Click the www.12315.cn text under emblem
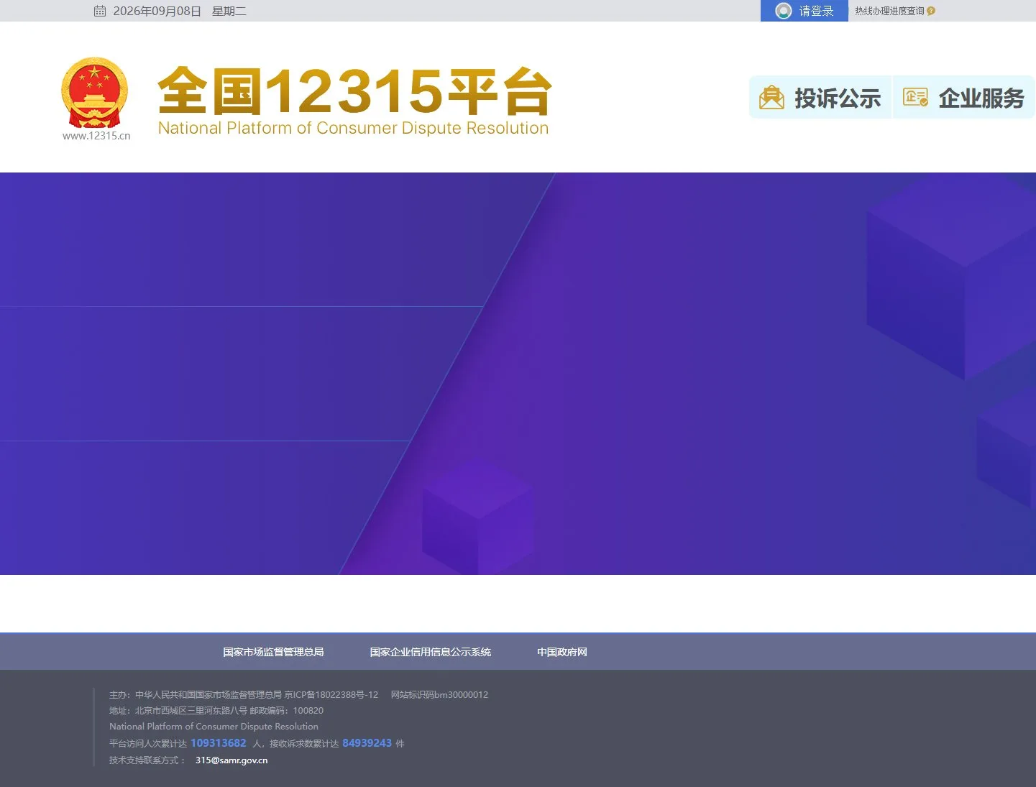The width and height of the screenshot is (1036, 787). pyautogui.click(x=96, y=136)
